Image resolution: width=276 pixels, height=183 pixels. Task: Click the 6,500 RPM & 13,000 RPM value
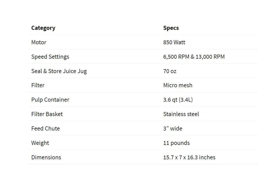pos(194,57)
